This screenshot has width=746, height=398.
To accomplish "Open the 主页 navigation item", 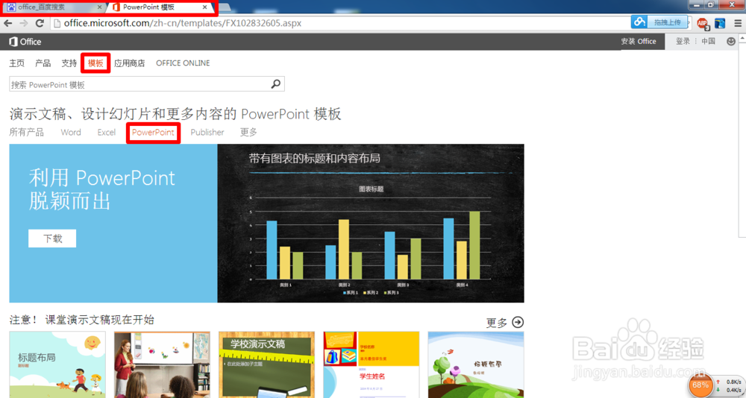I will pos(17,63).
